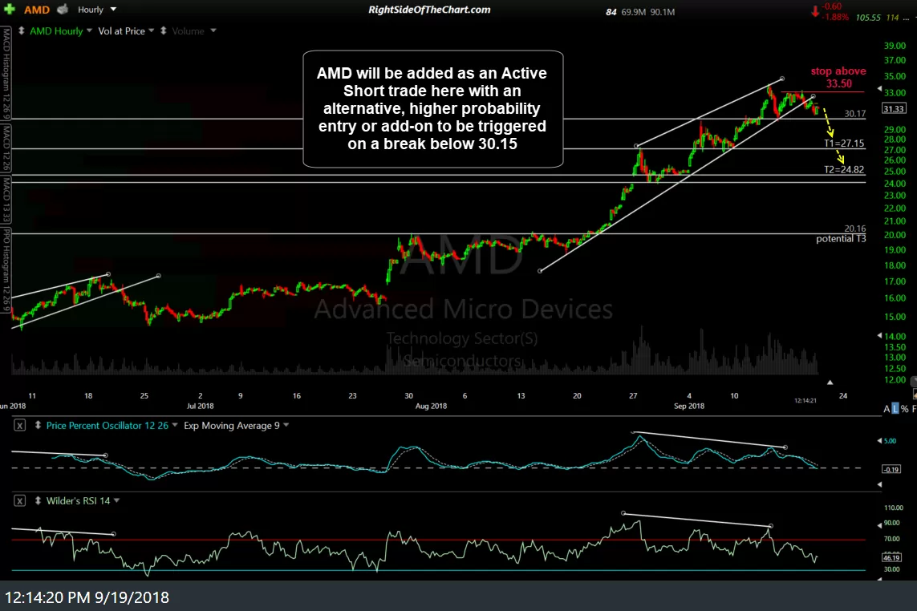Viewport: 917px width, 611px height.
Task: Click the green plus add-chart icon
Action: [x=10, y=10]
